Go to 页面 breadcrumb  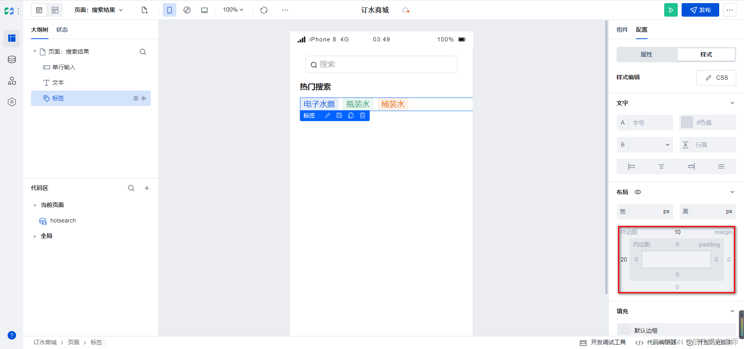tap(74, 342)
